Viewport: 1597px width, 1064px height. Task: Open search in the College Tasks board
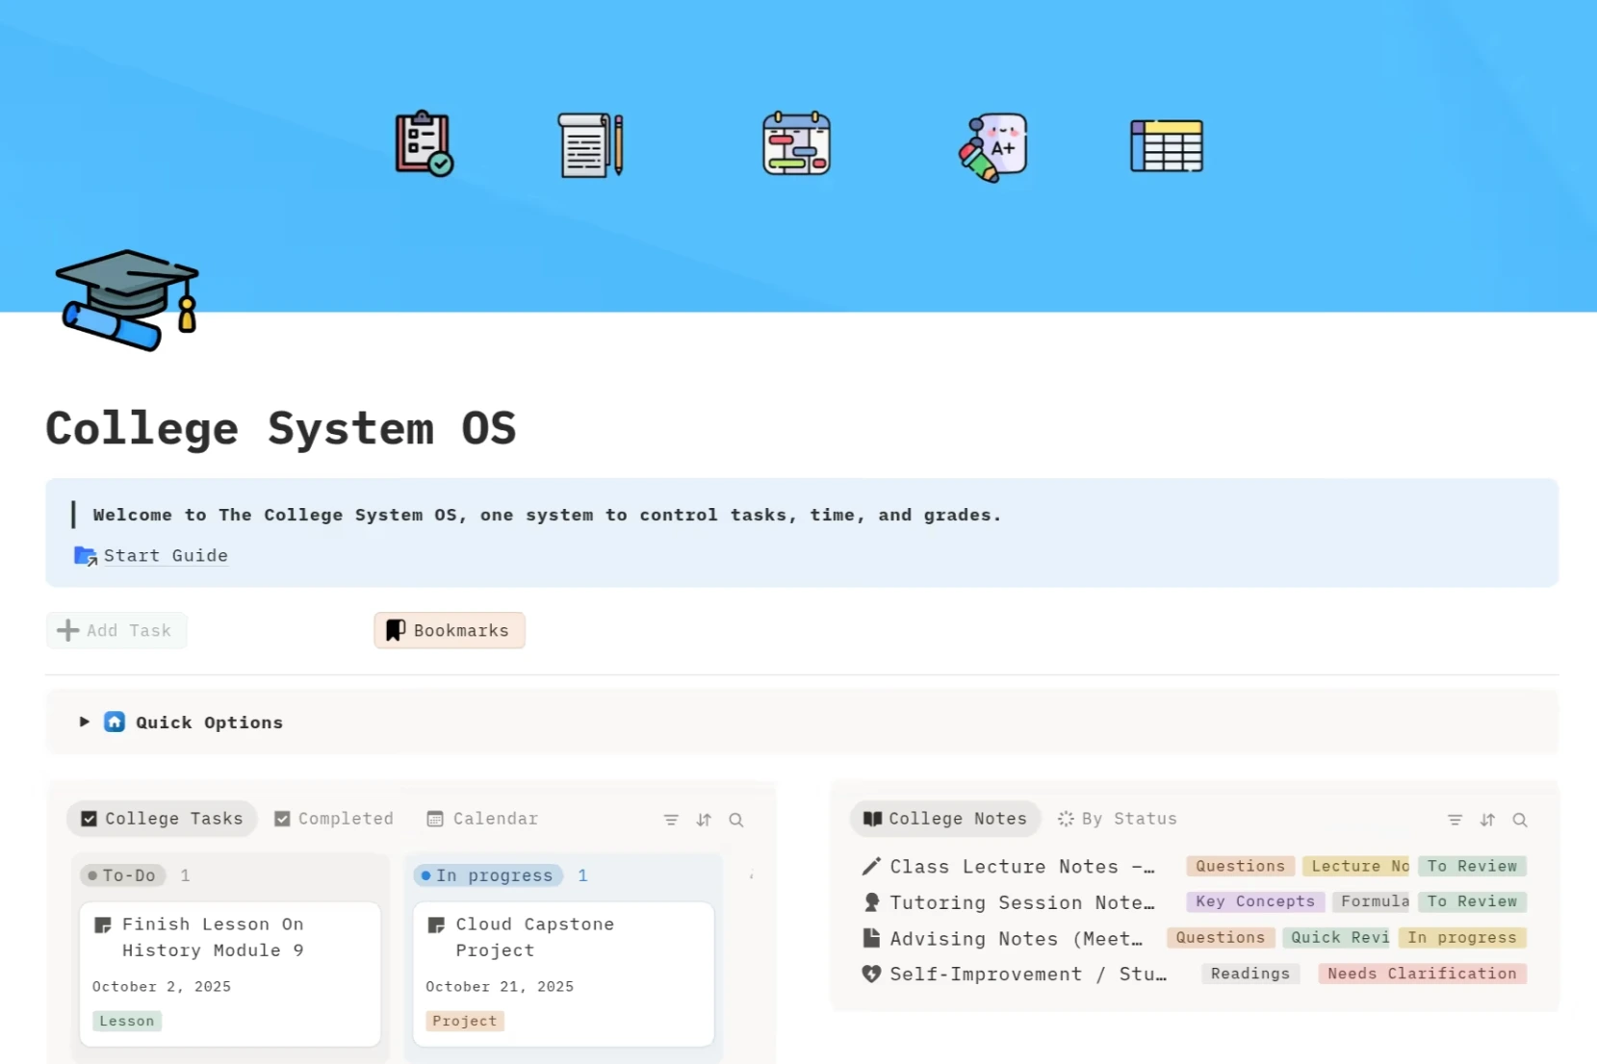[735, 820]
